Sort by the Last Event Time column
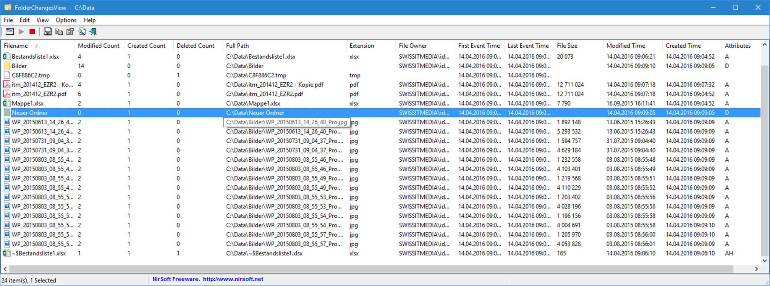770x286 pixels. click(x=529, y=46)
